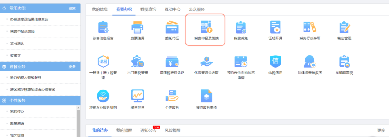Open 纳税信用 shield icon
The width and height of the screenshot is (389, 137).
(x=275, y=62)
